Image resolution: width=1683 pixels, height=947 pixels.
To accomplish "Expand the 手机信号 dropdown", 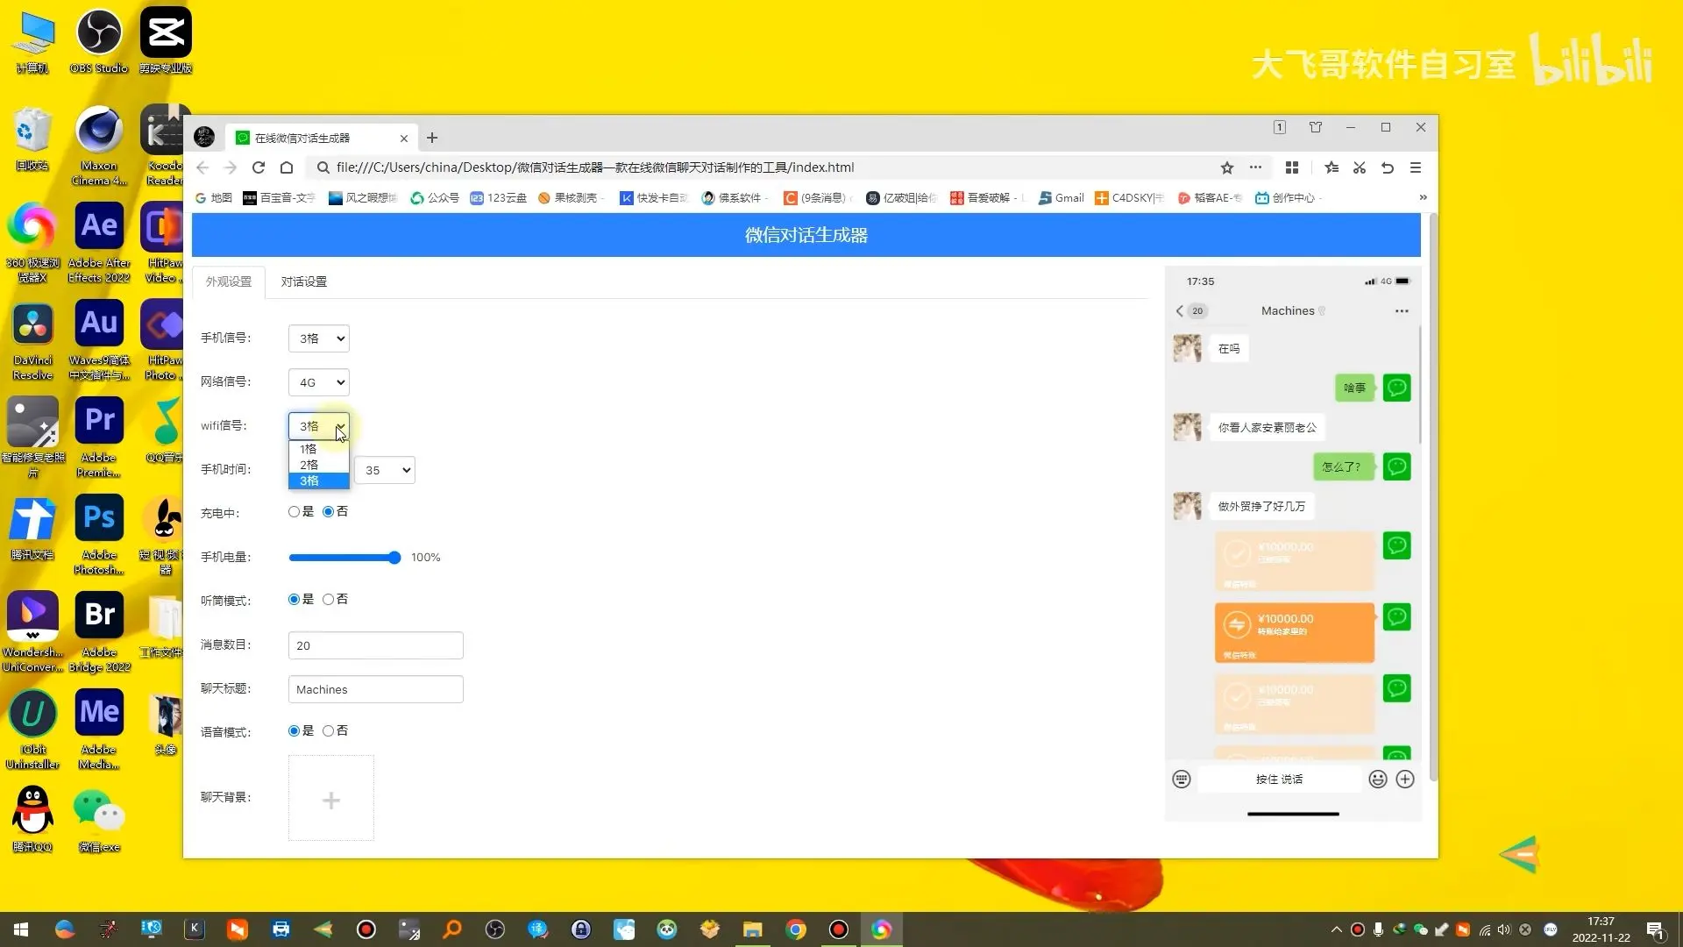I will 319,338.
